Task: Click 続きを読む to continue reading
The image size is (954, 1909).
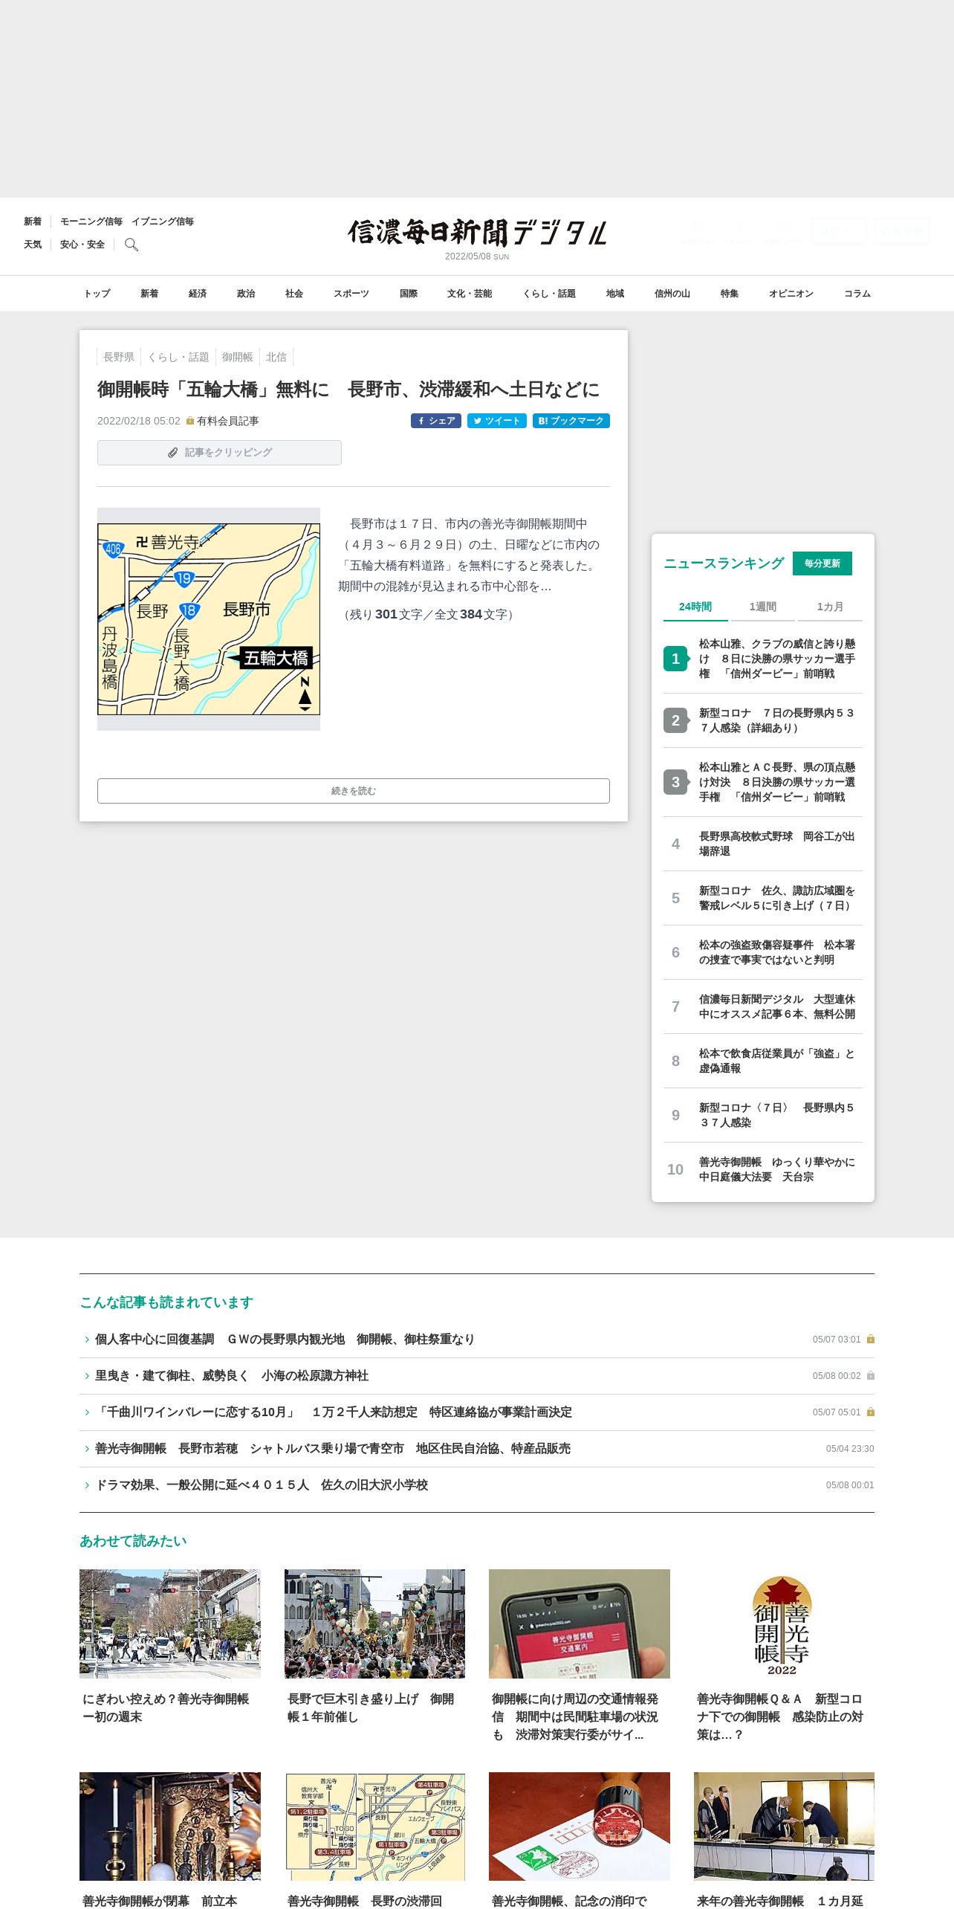Action: pyautogui.click(x=354, y=791)
